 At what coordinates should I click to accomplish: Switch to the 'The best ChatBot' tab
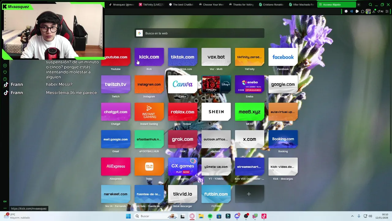181,5
